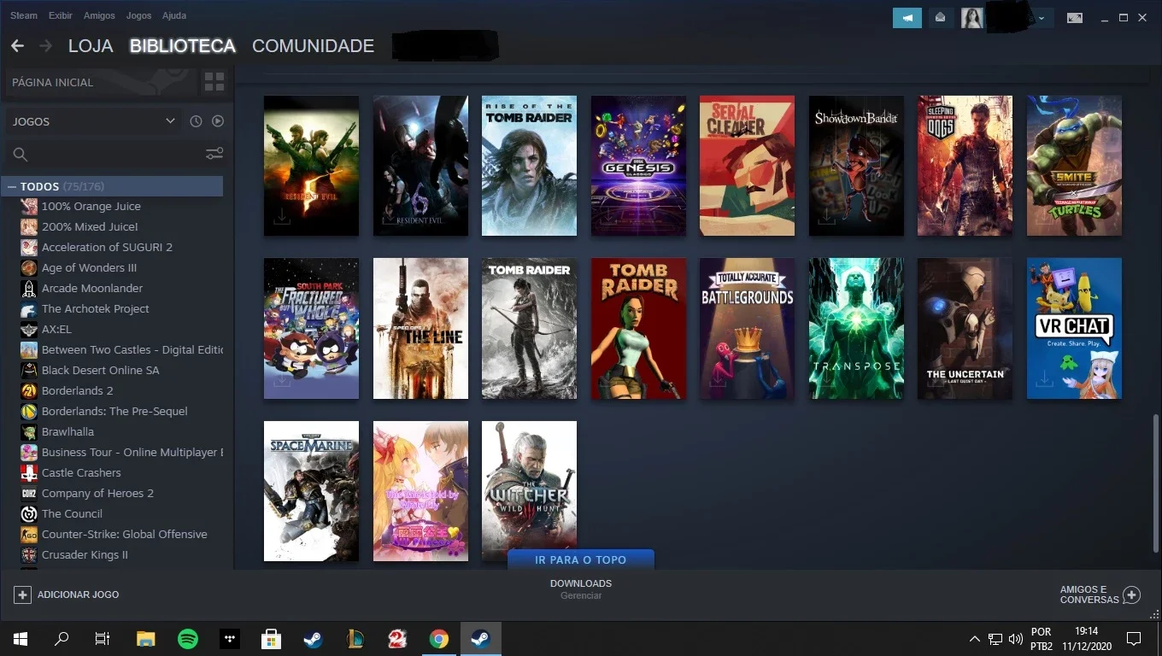The image size is (1162, 656).
Task: Open the Amigos menu
Action: click(x=100, y=15)
